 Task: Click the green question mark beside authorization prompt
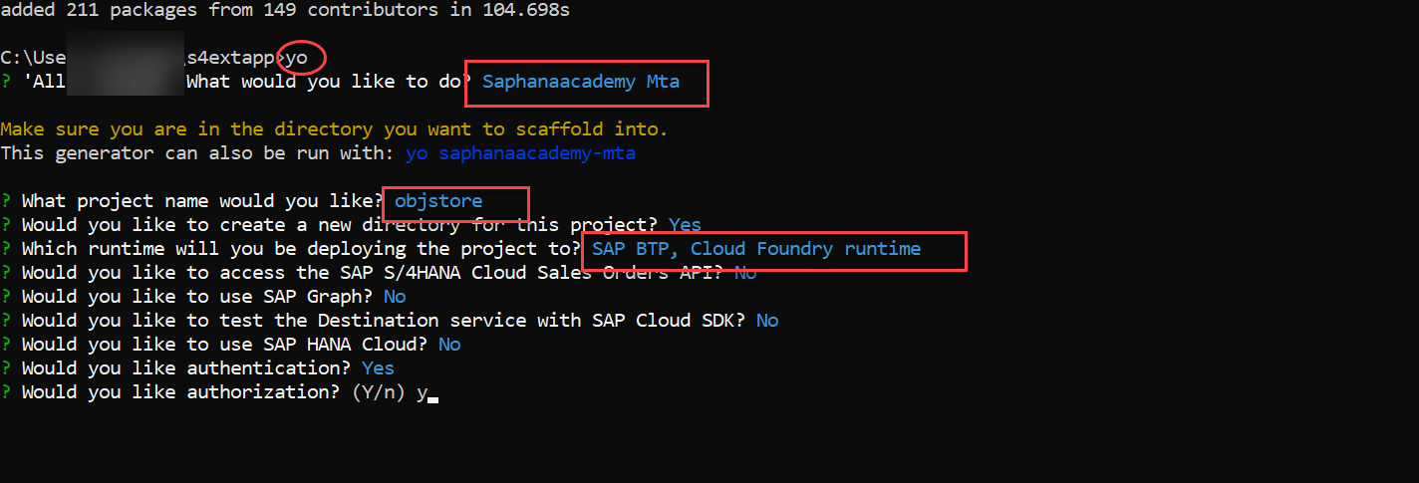[x=6, y=392]
